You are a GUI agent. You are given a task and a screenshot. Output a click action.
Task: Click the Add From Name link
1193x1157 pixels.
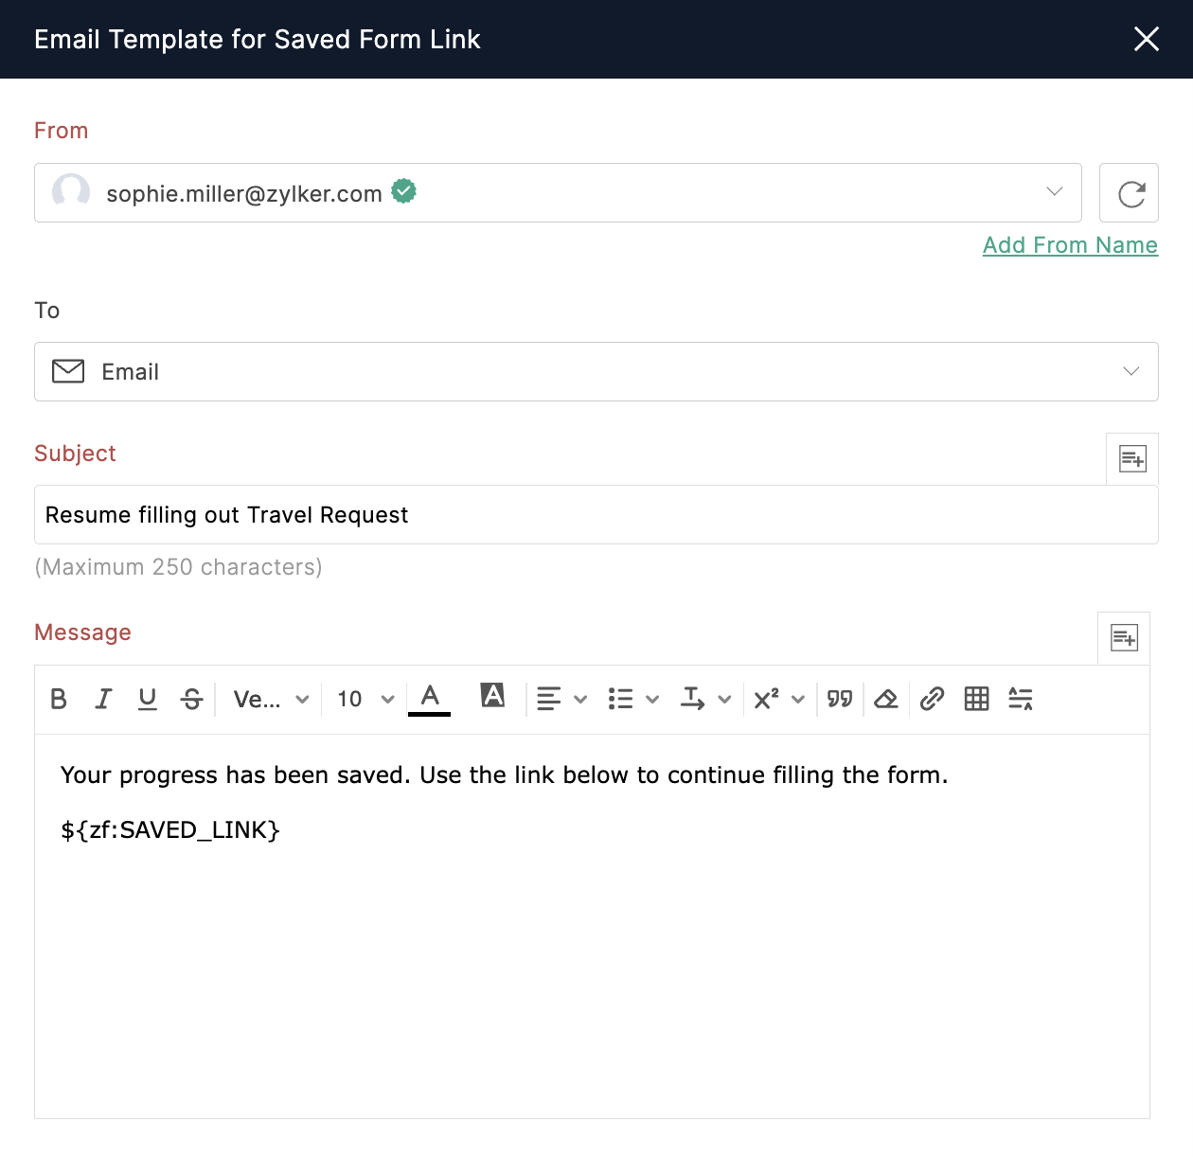click(1070, 245)
